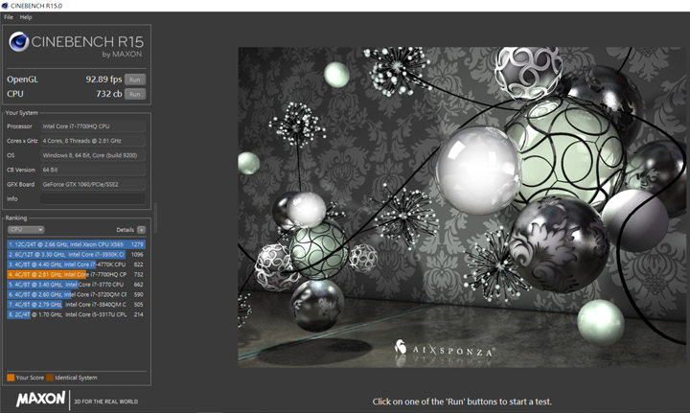690x413 pixels.
Task: Select the Core i7-4770K ranking entry
Action: coord(75,264)
